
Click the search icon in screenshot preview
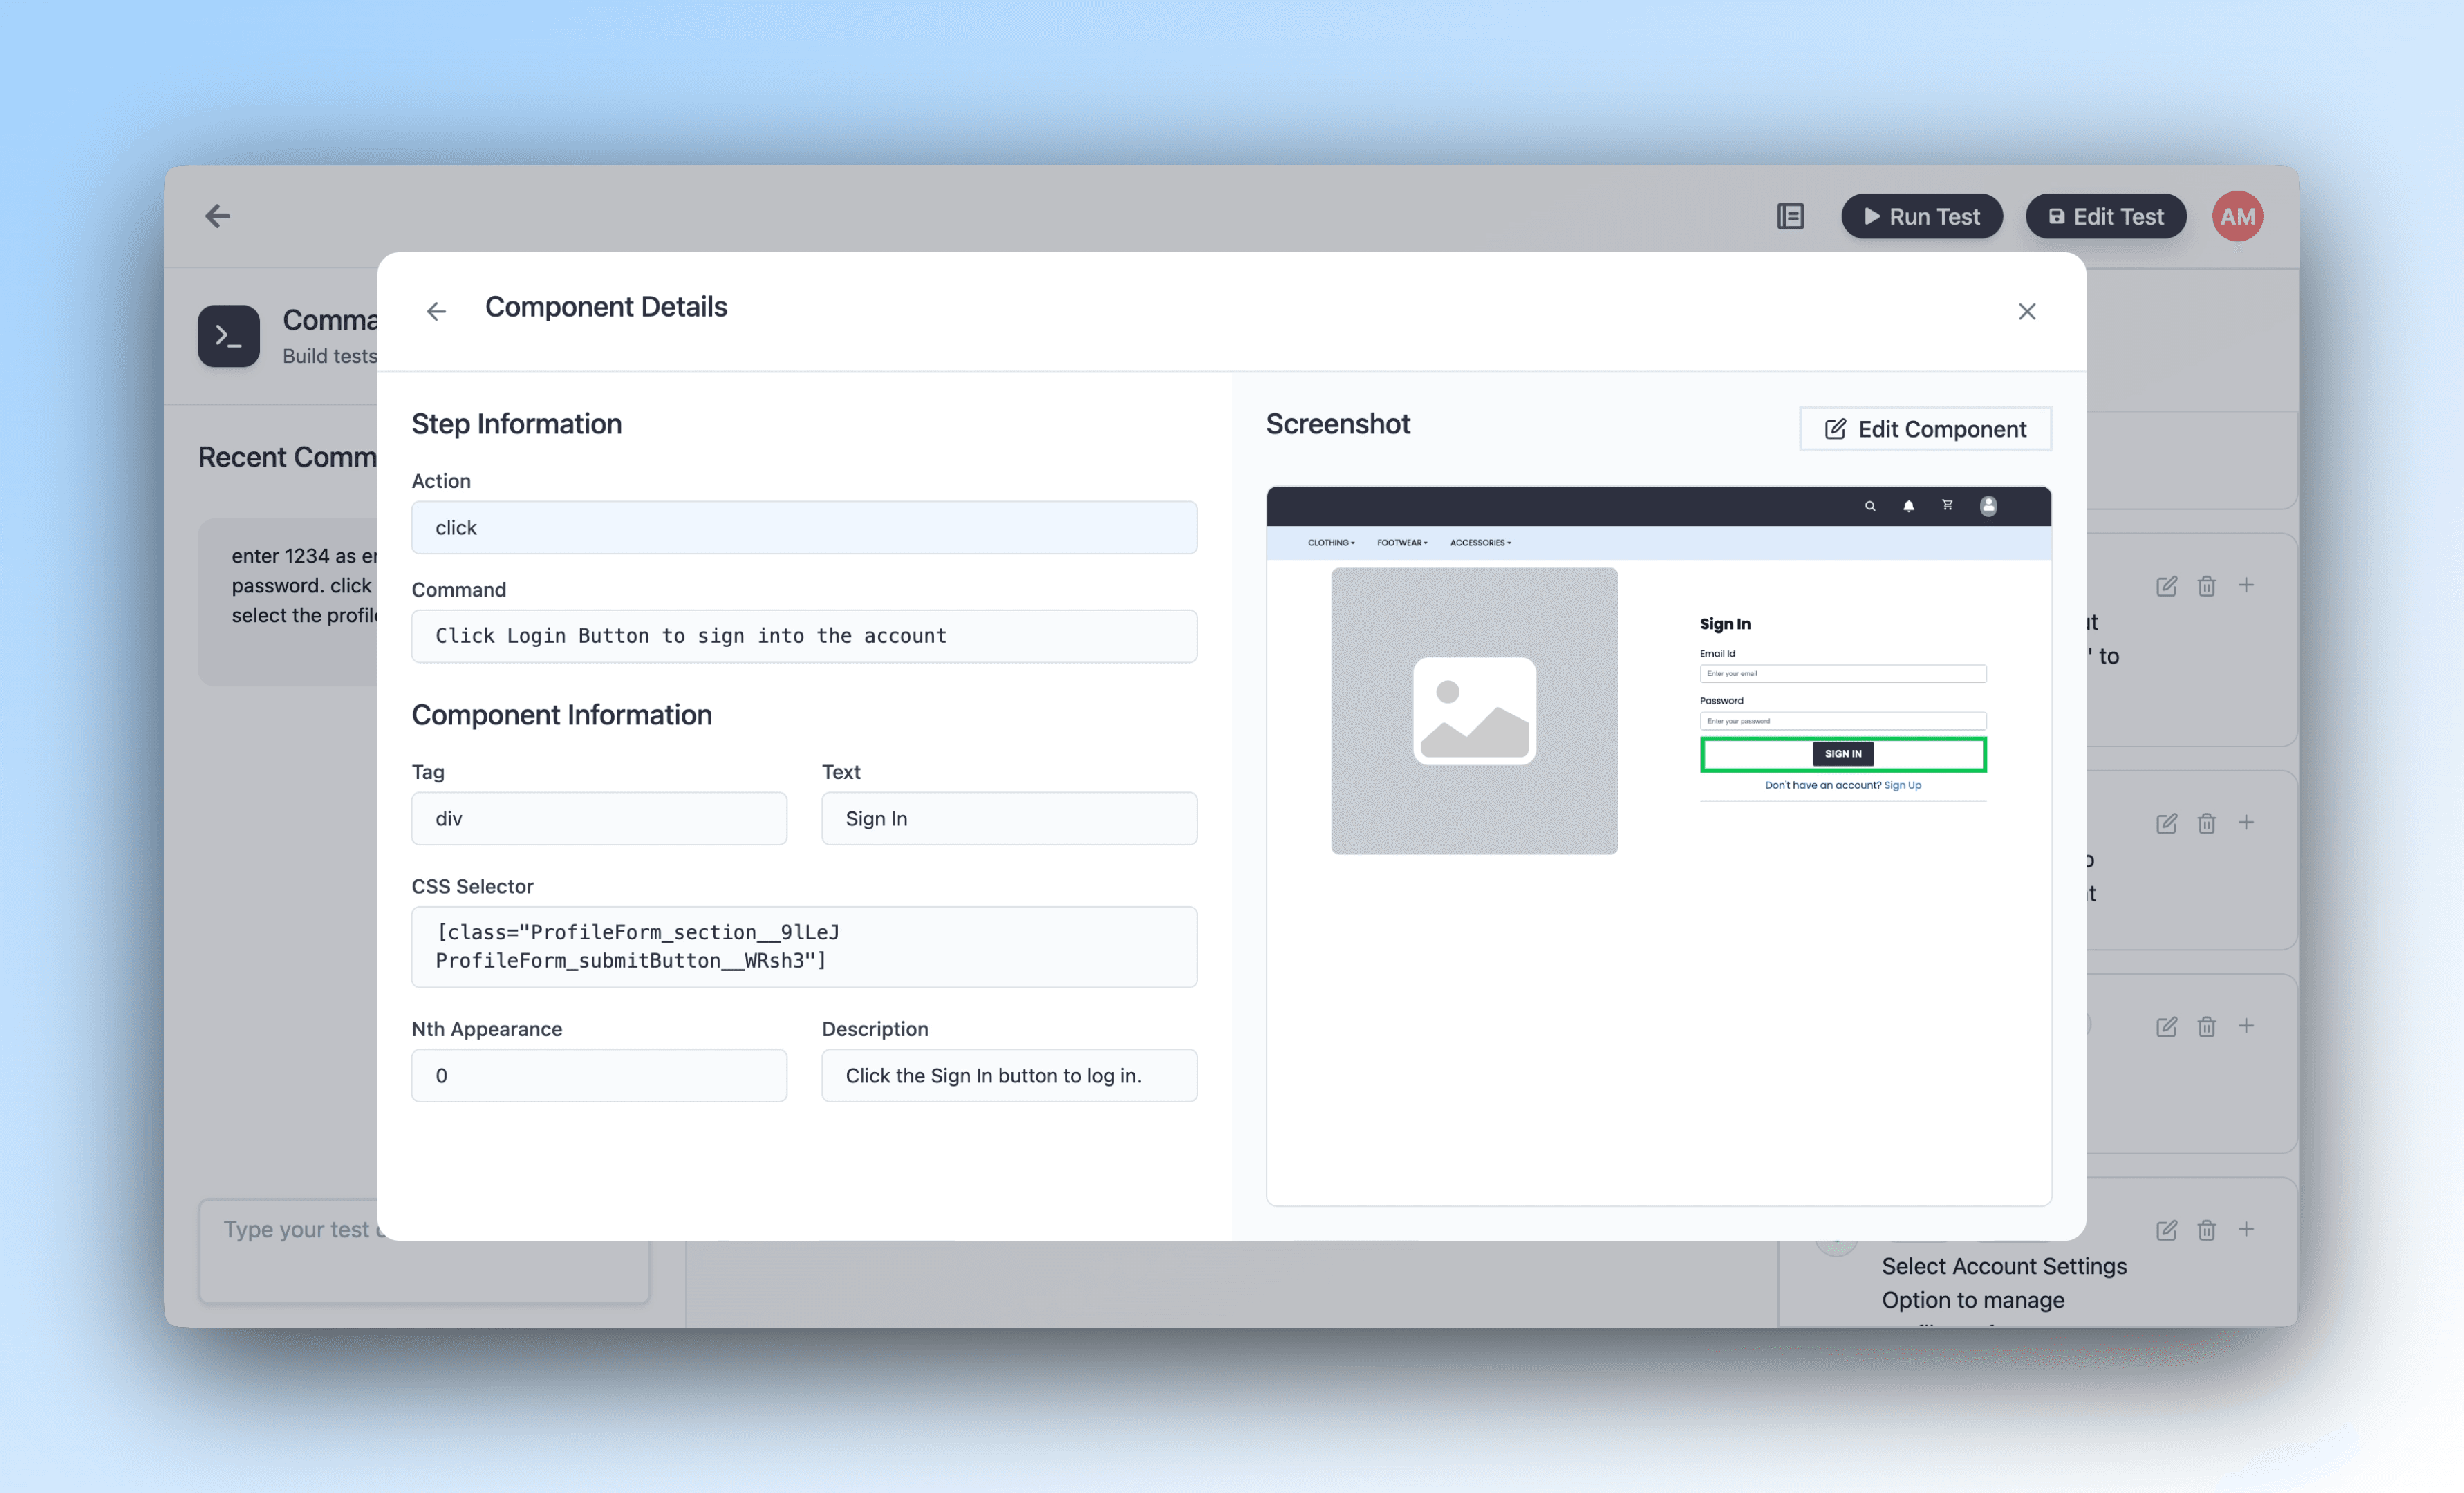[1870, 506]
